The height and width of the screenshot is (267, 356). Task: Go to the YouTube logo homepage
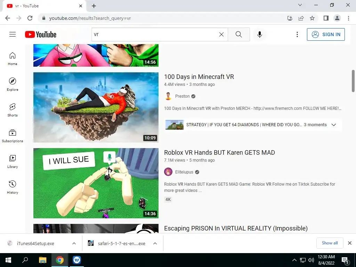tap(41, 34)
